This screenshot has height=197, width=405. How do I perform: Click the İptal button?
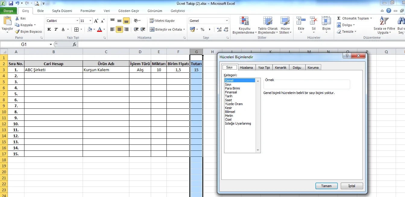[352, 186]
